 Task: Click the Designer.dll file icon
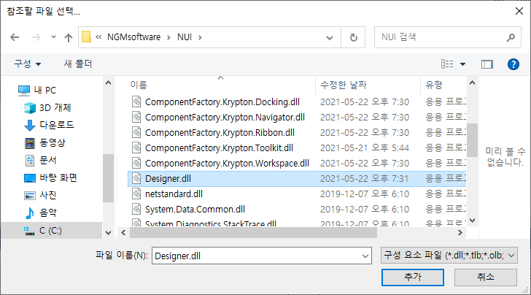[136, 178]
